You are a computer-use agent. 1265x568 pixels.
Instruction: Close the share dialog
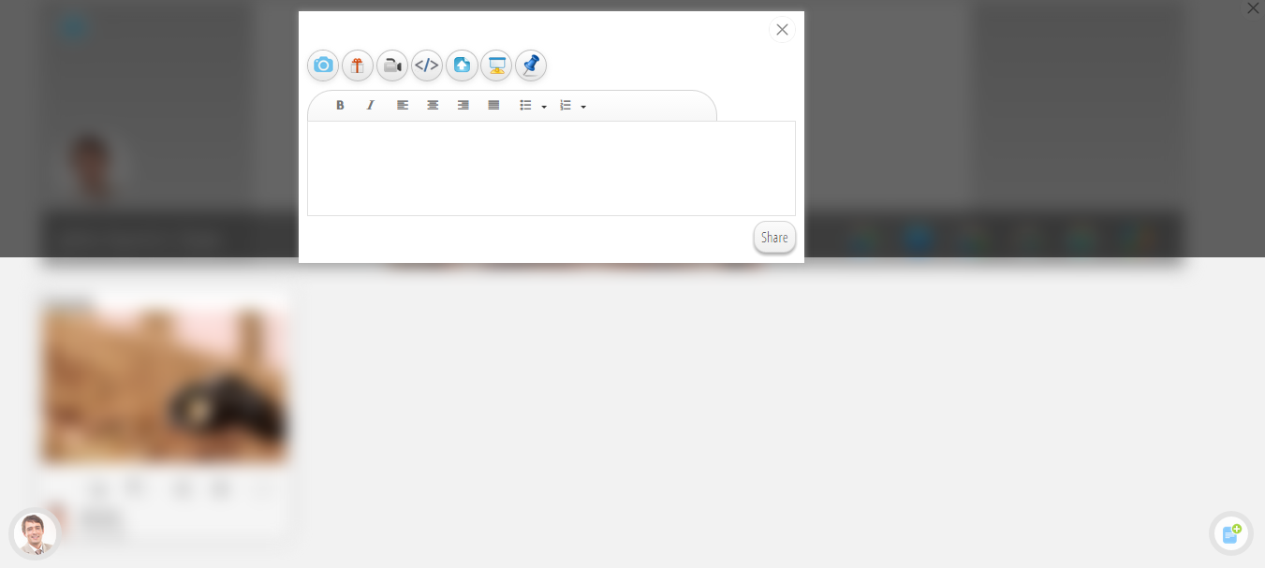point(782,30)
